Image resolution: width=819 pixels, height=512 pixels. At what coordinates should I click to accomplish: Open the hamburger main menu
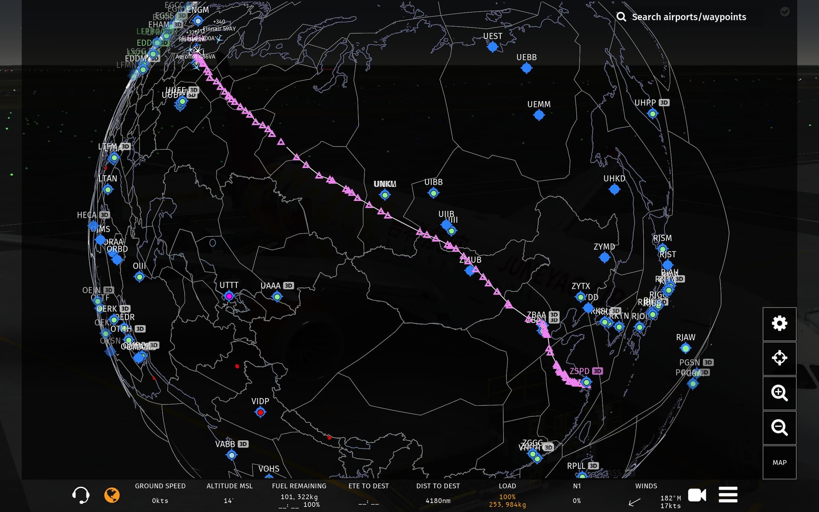[728, 495]
